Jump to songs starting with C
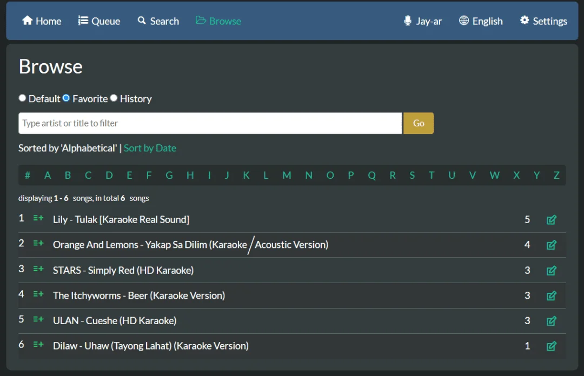The image size is (584, 376). click(x=88, y=175)
